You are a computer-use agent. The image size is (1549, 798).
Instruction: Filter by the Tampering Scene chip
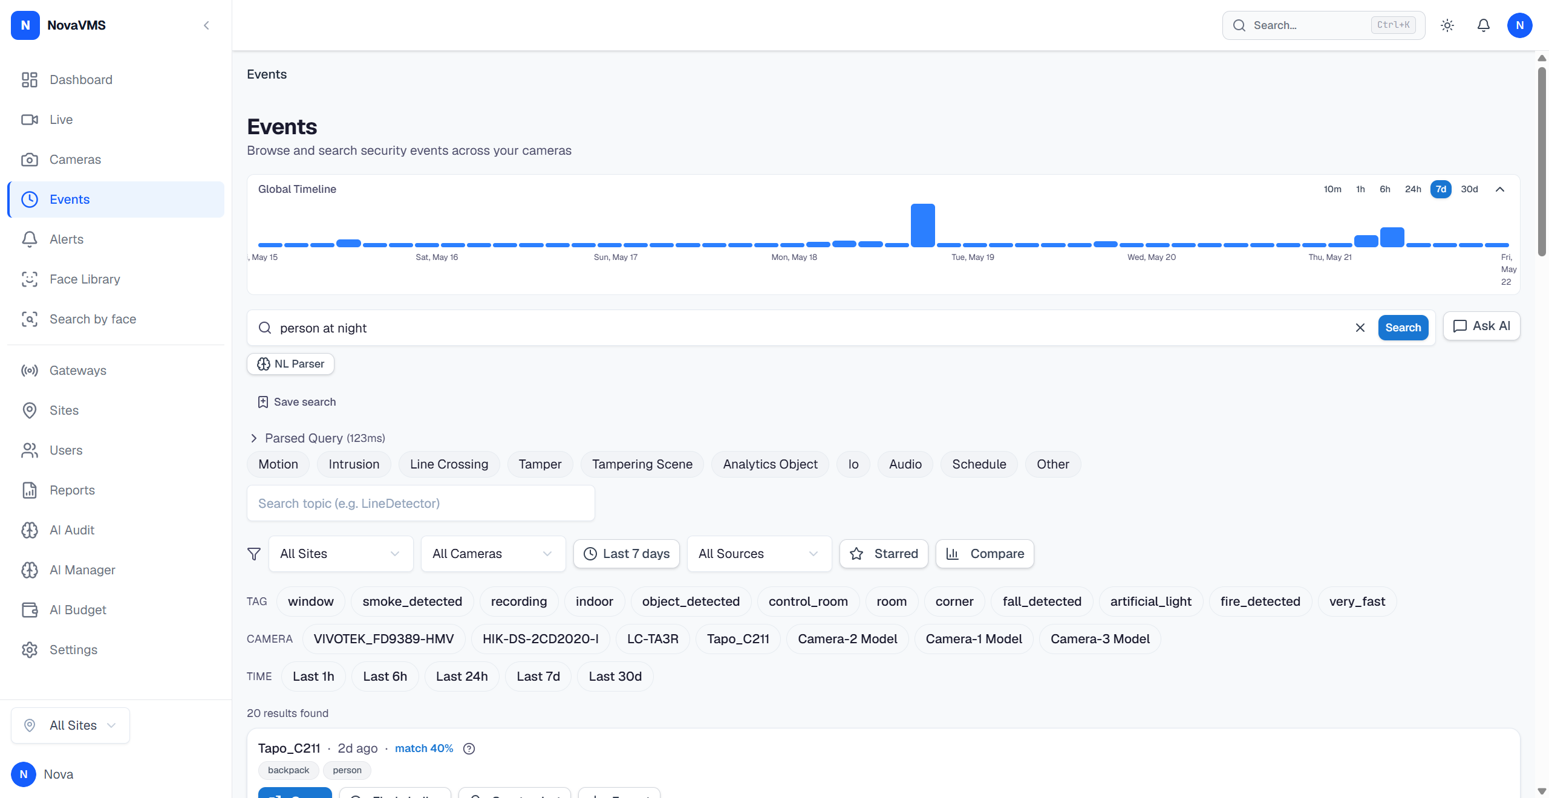642,464
